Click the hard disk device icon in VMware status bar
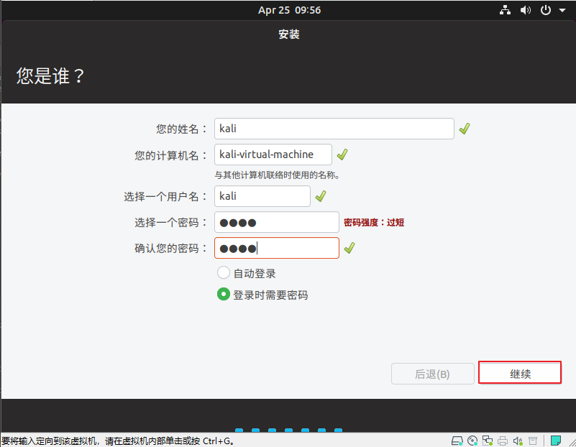Screen dimensions: 576x447 457,441
